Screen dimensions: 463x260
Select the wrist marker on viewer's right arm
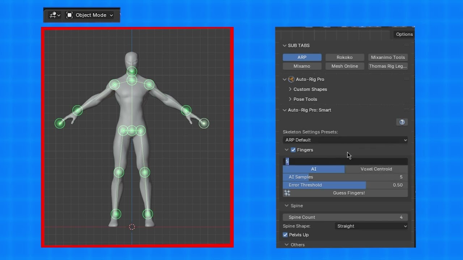pyautogui.click(x=186, y=110)
